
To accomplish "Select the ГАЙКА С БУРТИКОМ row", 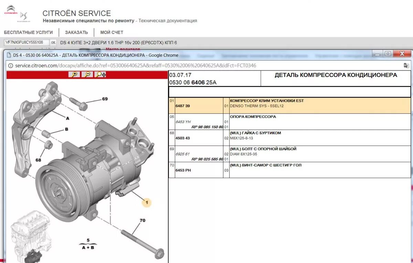I will point(289,138).
